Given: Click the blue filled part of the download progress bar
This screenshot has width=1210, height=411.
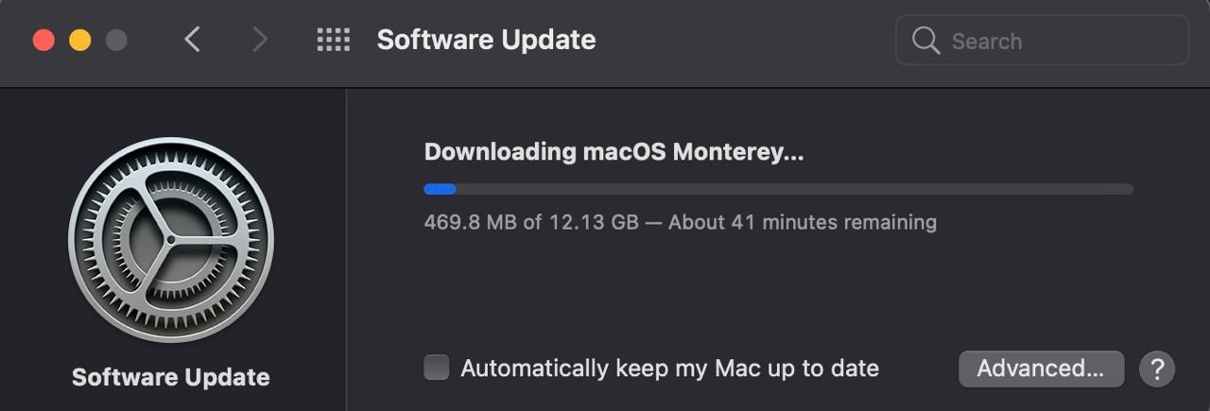Looking at the screenshot, I should tap(440, 189).
